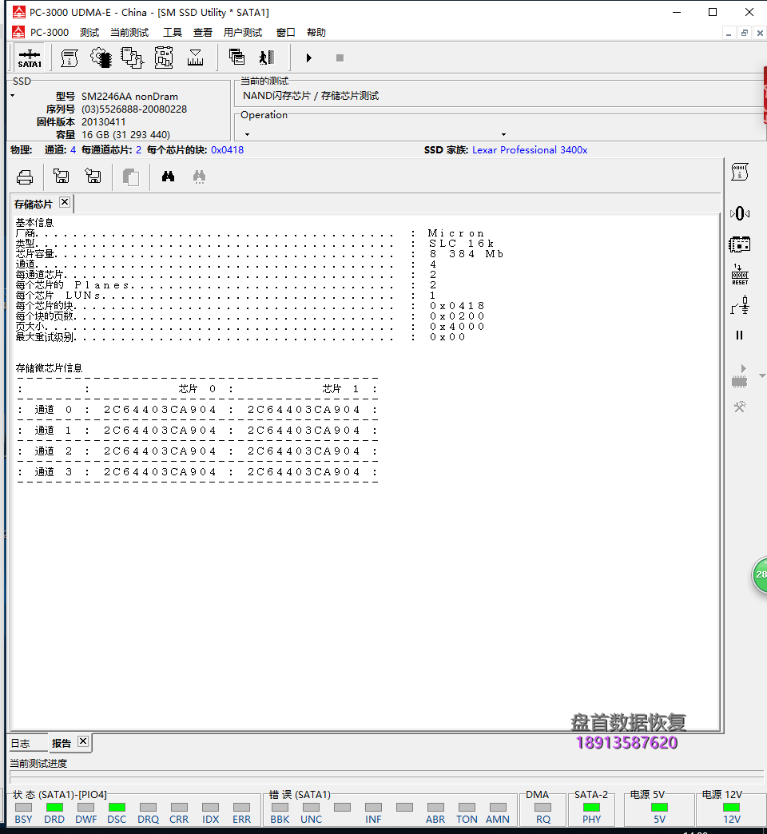Click the BSY status indicator
767x834 pixels.
coord(23,808)
